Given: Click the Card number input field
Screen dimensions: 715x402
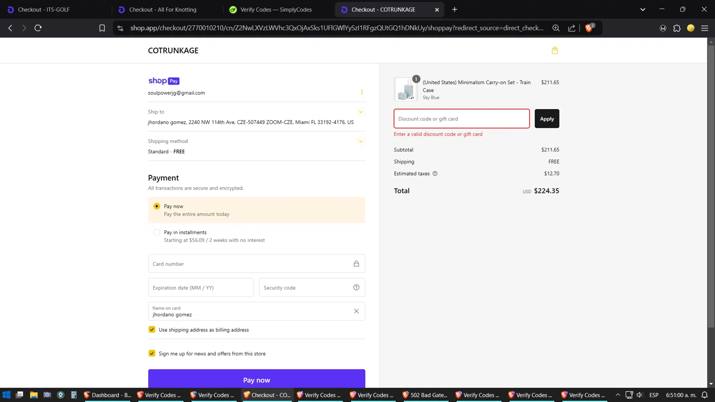Looking at the screenshot, I should point(256,263).
